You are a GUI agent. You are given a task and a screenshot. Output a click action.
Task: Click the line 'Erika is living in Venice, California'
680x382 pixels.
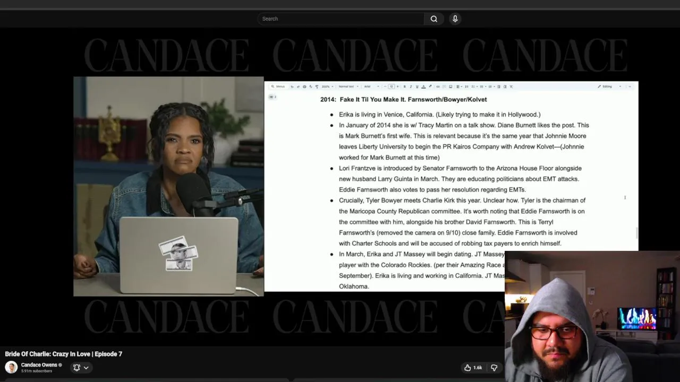[x=440, y=115]
